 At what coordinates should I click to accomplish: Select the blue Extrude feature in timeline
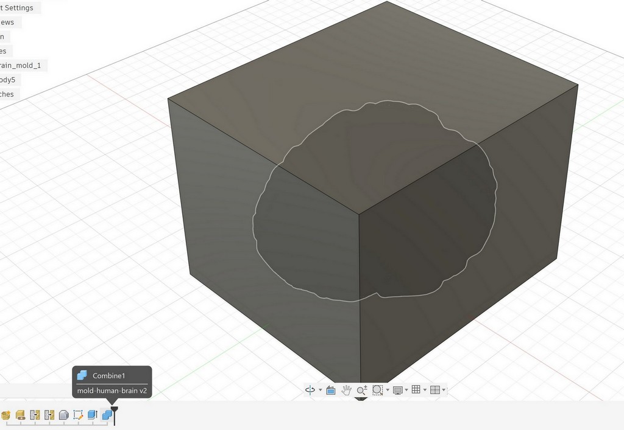point(93,415)
